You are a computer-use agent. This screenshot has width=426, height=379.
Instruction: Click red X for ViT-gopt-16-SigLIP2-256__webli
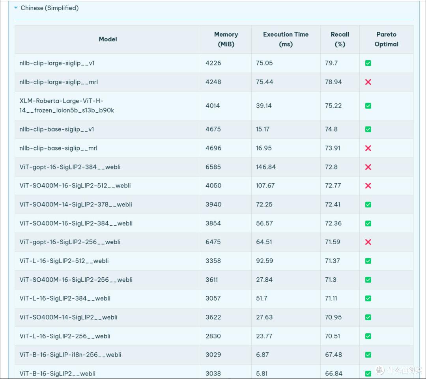[x=368, y=242]
